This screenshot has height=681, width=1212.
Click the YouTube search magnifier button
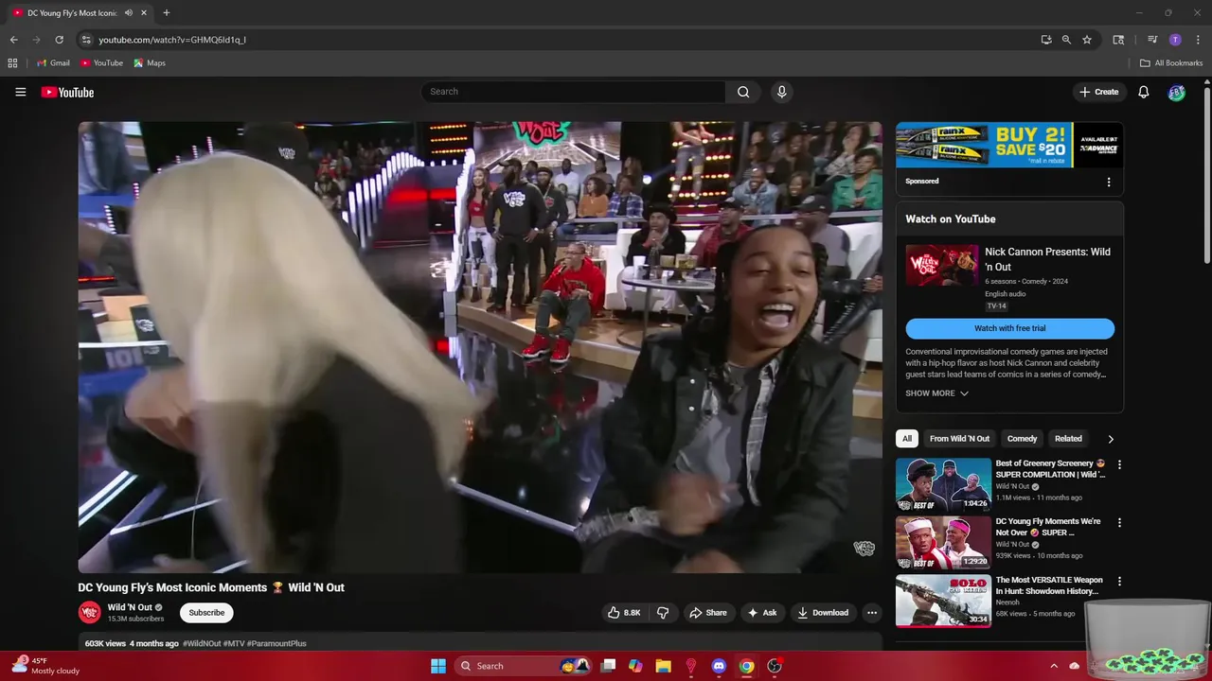tap(743, 92)
